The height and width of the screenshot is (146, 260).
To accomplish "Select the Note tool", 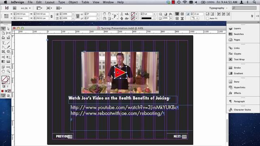I will pyautogui.click(x=3, y=67).
